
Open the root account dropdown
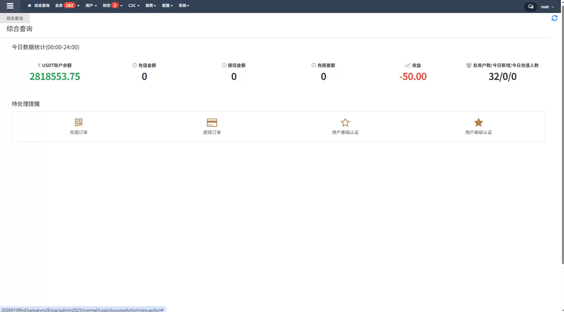[x=547, y=7]
